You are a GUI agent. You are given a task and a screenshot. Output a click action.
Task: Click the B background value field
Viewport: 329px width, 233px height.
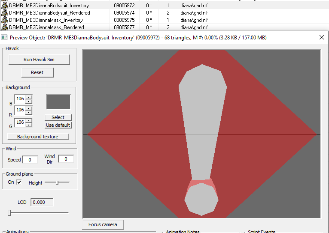(20, 99)
